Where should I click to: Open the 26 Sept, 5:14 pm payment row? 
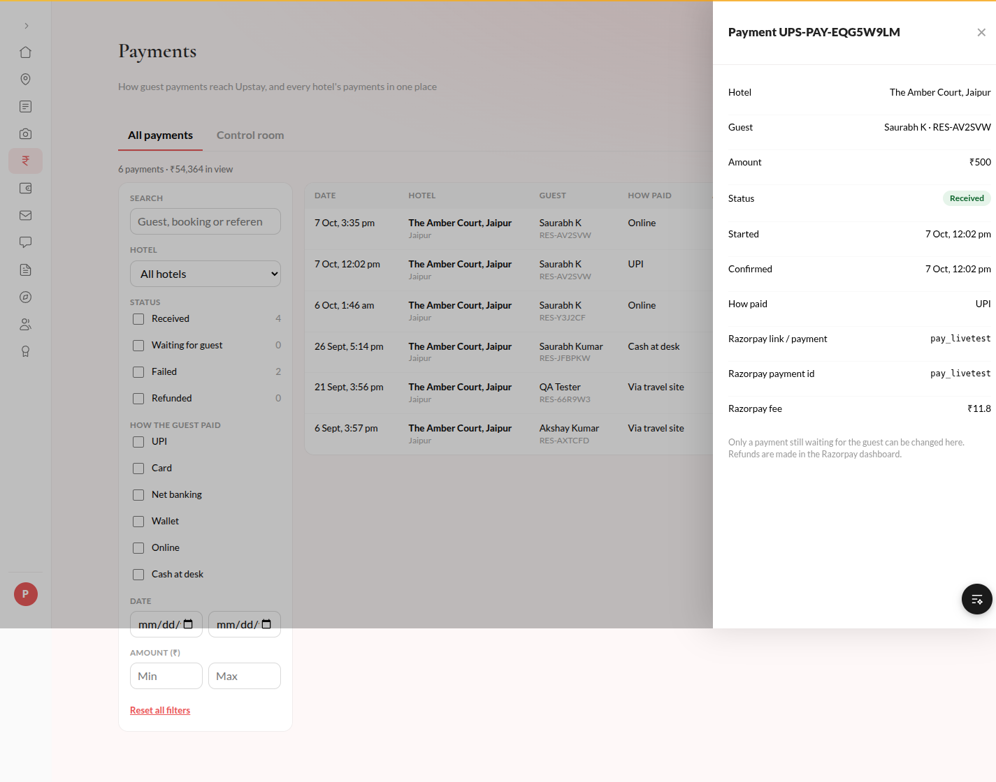click(x=509, y=352)
